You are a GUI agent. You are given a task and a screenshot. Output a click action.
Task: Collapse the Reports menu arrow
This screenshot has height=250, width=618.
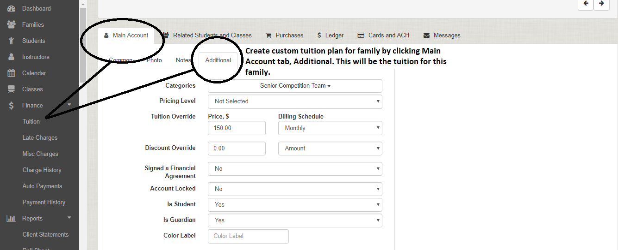pyautogui.click(x=69, y=217)
